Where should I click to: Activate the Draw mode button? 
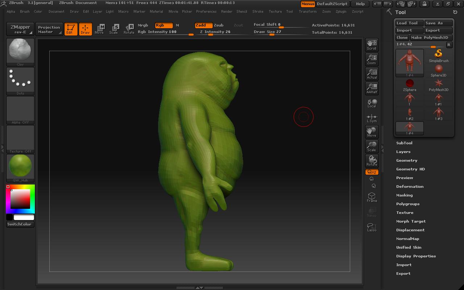85,29
